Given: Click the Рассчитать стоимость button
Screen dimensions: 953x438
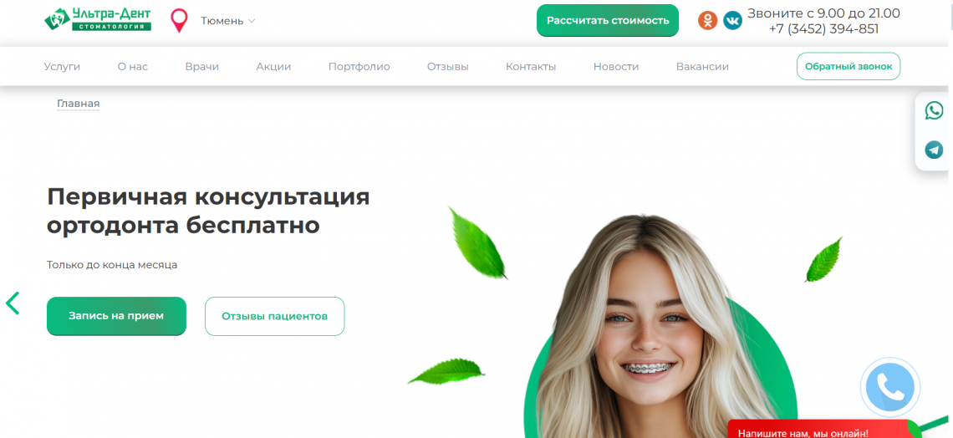Looking at the screenshot, I should coord(608,21).
